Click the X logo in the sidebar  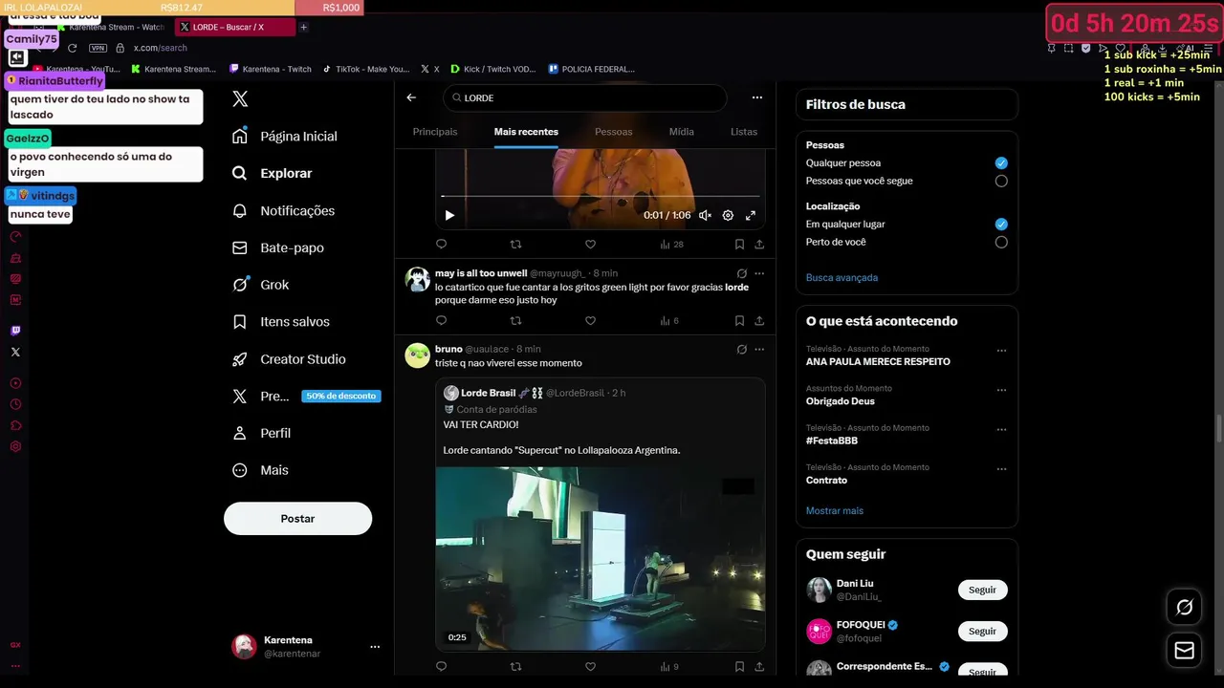(x=240, y=98)
